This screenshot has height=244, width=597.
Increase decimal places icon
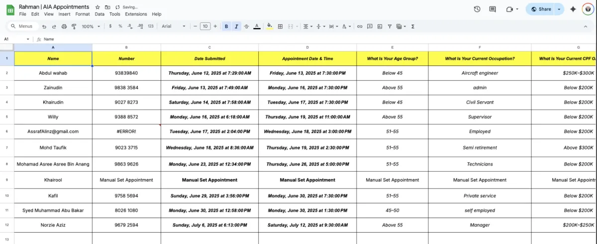pyautogui.click(x=140, y=26)
